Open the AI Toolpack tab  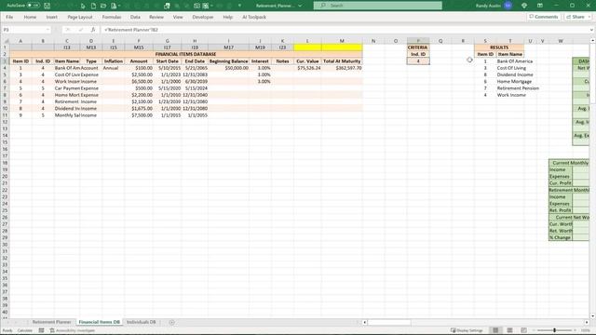[x=254, y=17]
